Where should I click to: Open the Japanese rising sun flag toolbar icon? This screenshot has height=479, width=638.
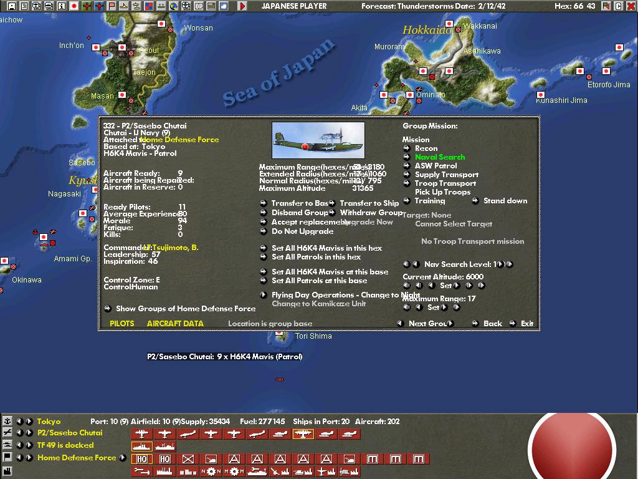[74, 6]
